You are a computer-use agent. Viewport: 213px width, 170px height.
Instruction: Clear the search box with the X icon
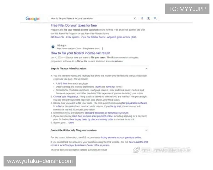coord(135,18)
